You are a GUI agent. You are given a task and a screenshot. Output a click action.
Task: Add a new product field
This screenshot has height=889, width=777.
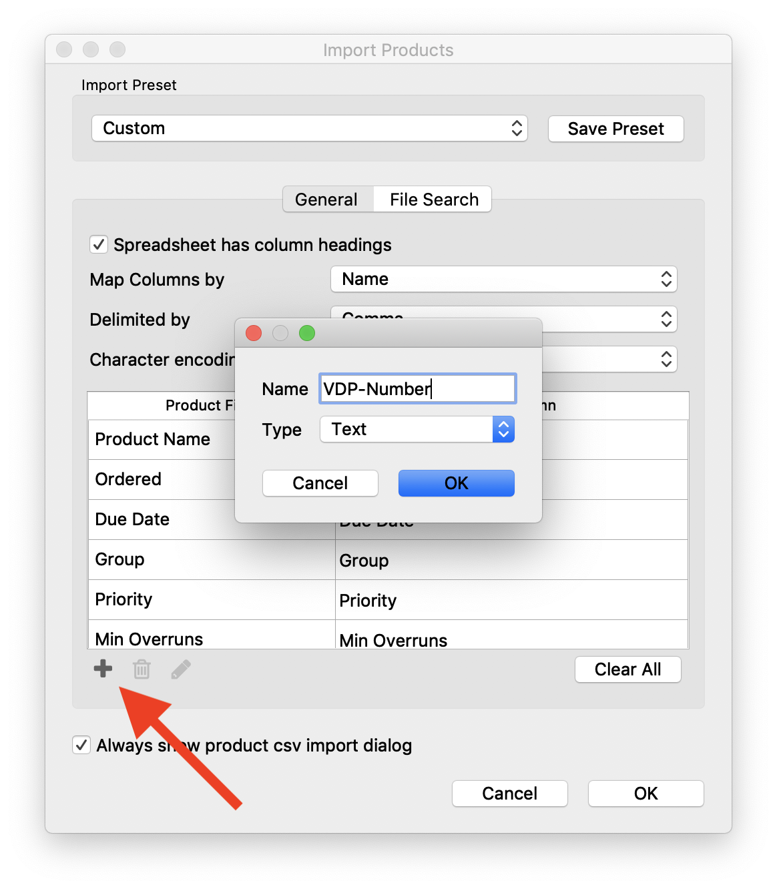[102, 668]
